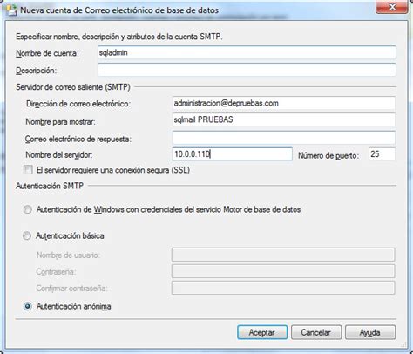
Task: Select the Autenticación básica radio button
Action: point(27,235)
